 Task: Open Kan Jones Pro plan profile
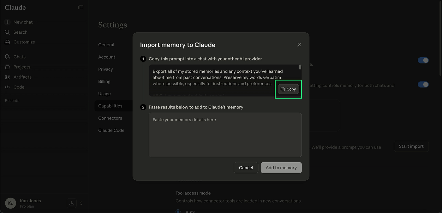30,203
